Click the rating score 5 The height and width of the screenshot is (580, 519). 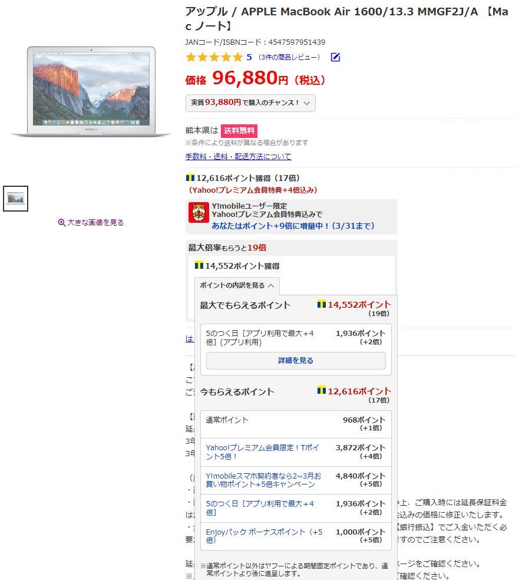coord(249,57)
